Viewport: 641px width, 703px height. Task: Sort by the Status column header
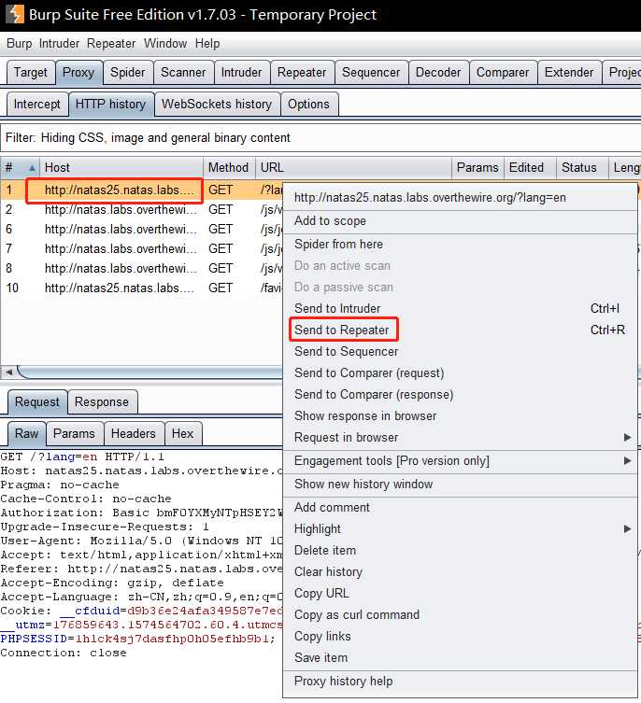tap(582, 168)
